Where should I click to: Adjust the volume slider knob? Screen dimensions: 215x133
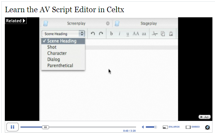tap(155, 127)
